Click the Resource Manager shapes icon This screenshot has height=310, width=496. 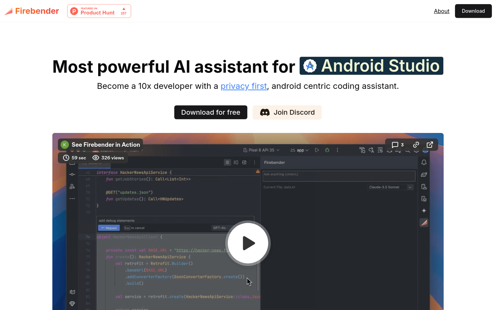[x=72, y=186]
